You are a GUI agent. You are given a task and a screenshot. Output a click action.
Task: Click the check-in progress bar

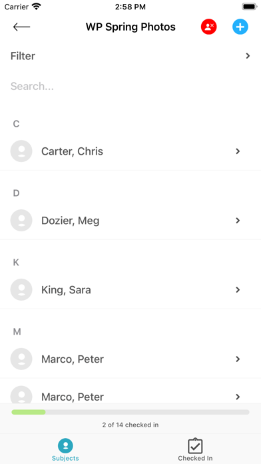point(130,412)
